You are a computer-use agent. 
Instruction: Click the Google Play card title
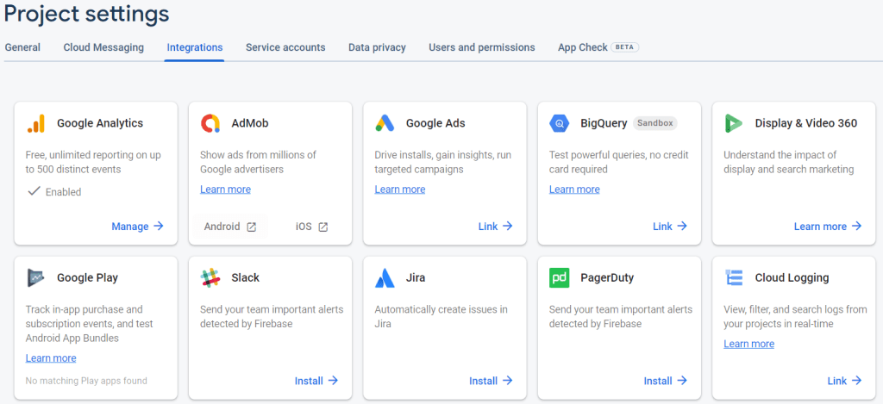click(x=87, y=278)
